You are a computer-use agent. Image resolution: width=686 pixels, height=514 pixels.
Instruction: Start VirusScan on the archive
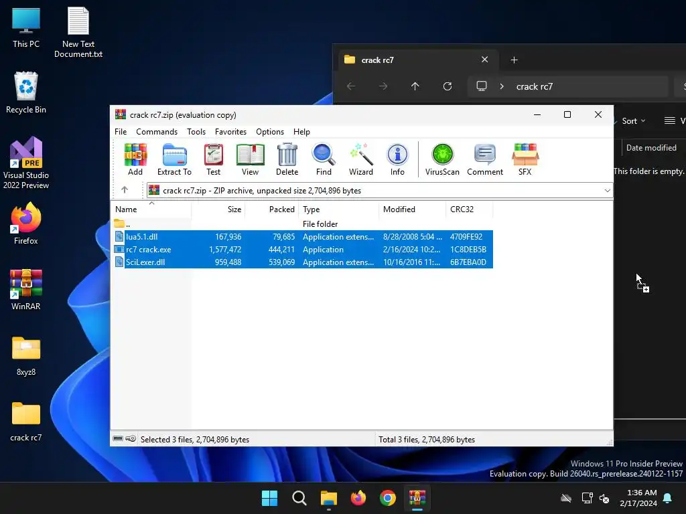tap(442, 159)
